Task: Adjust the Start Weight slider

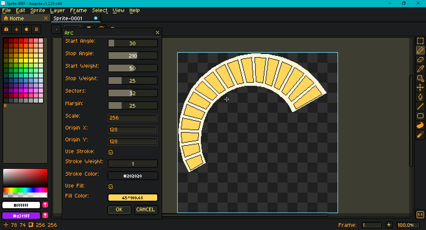Action: point(133,68)
